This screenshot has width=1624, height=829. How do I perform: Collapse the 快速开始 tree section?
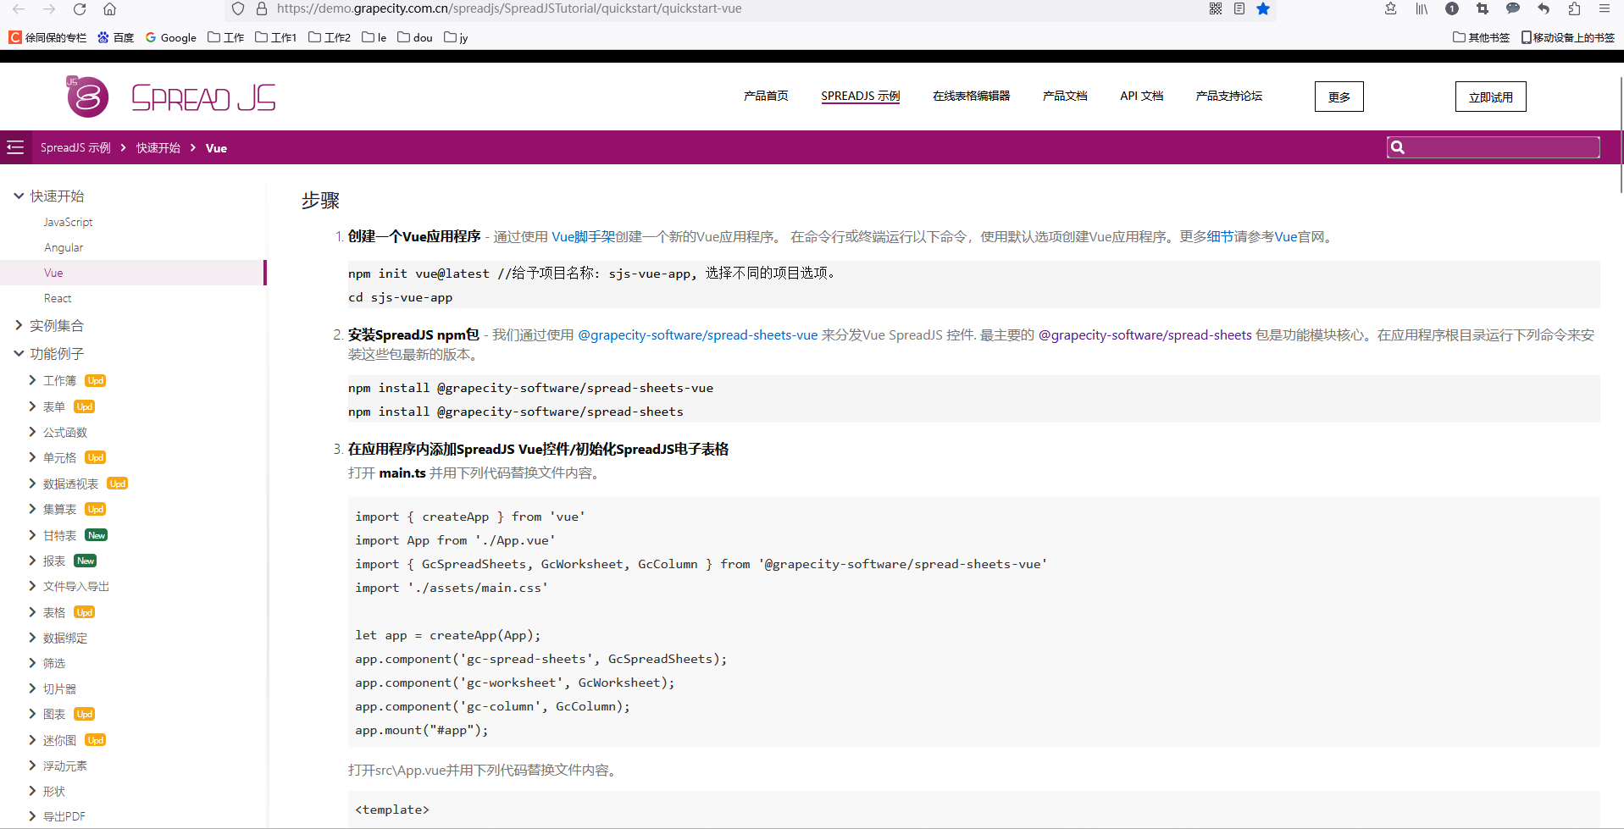coord(19,196)
